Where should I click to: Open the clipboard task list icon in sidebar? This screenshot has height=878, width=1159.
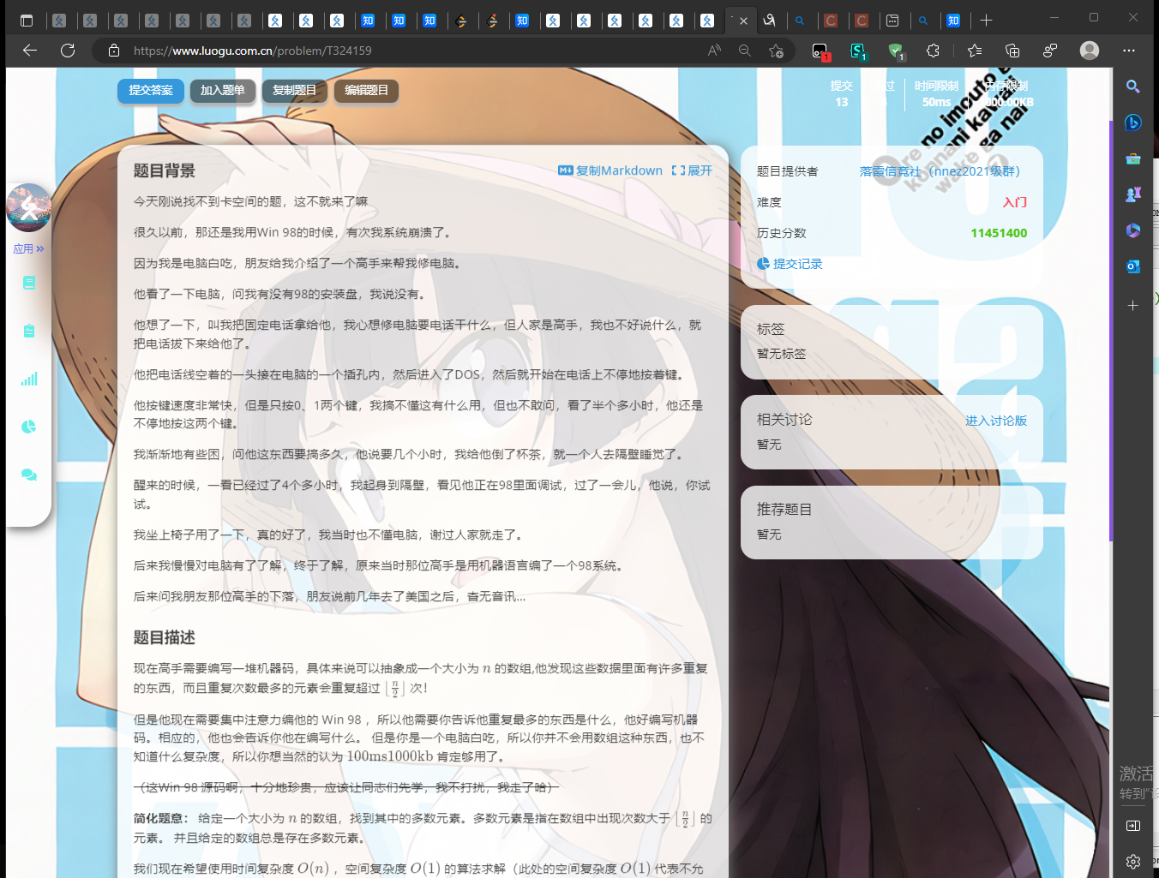29,331
